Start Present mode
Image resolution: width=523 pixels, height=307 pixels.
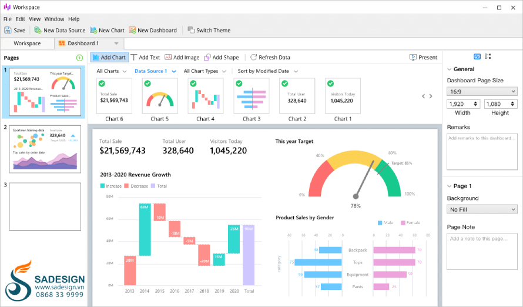(x=423, y=58)
